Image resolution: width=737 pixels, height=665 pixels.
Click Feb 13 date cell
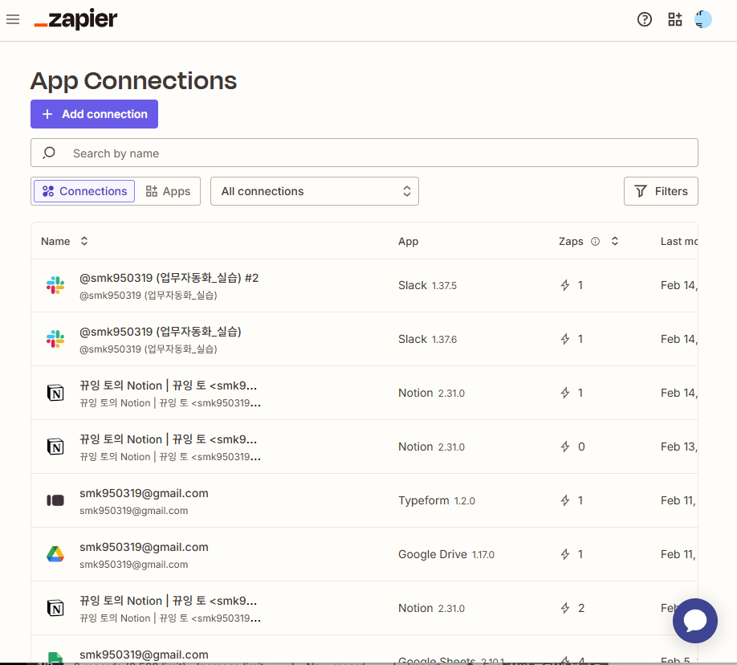pos(678,447)
